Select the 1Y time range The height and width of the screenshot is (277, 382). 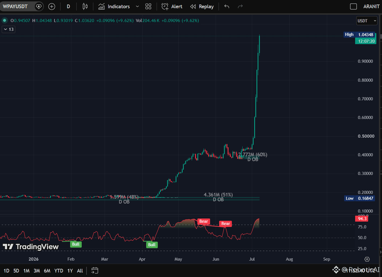70,270
